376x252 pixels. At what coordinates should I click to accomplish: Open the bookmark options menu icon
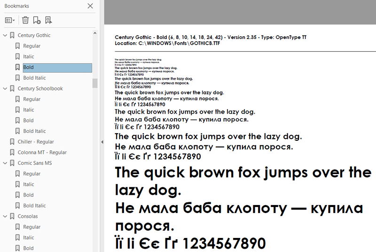pyautogui.click(x=10, y=20)
